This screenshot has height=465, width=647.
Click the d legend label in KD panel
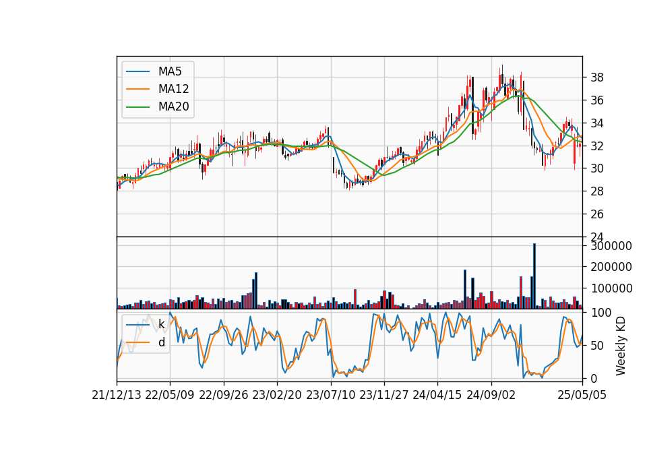[161, 342]
